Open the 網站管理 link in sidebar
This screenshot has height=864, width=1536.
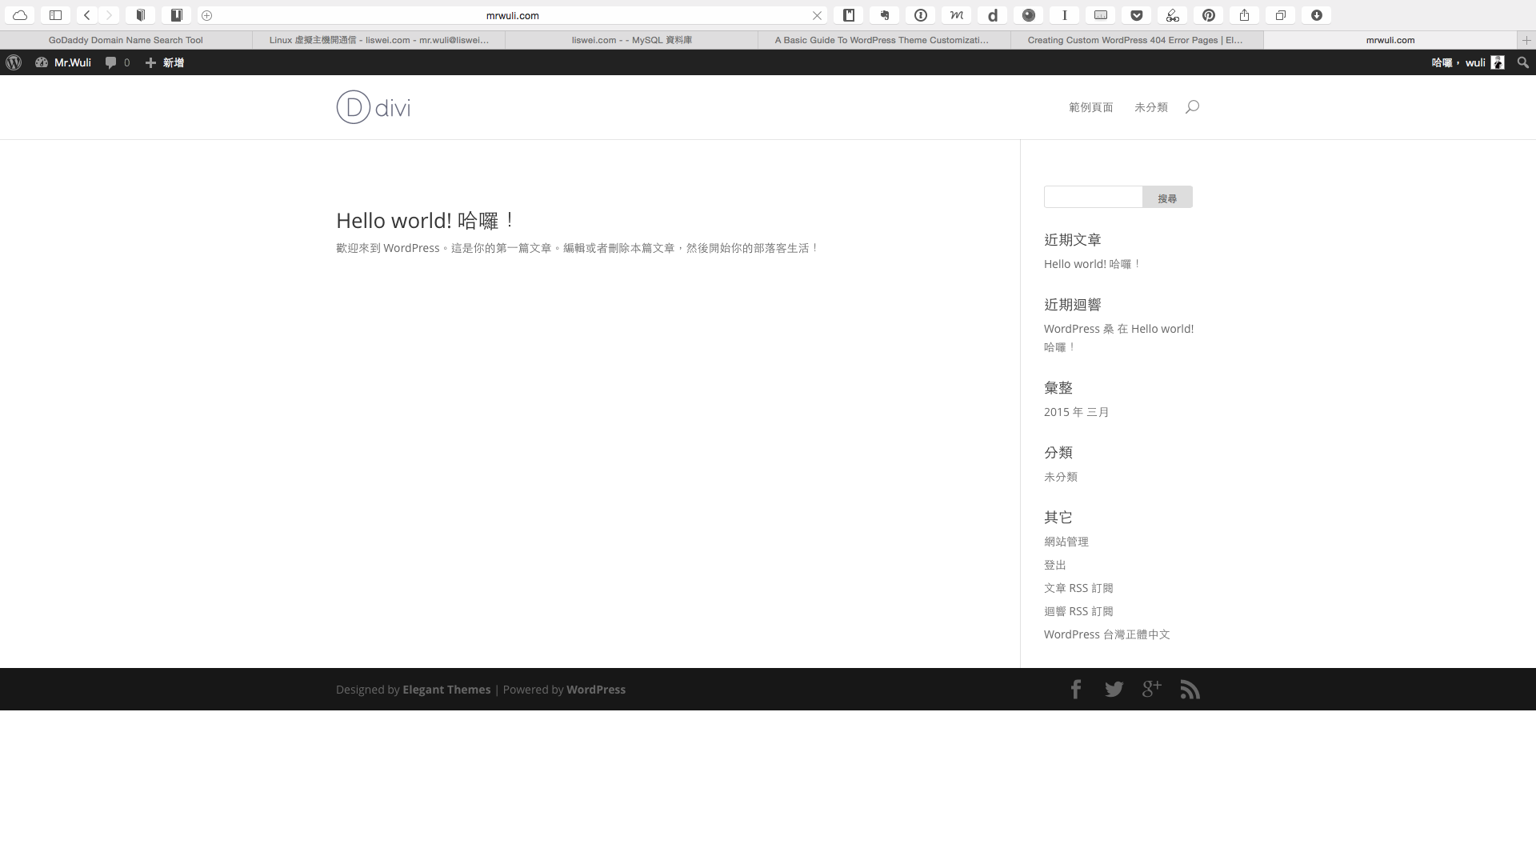pyautogui.click(x=1066, y=542)
